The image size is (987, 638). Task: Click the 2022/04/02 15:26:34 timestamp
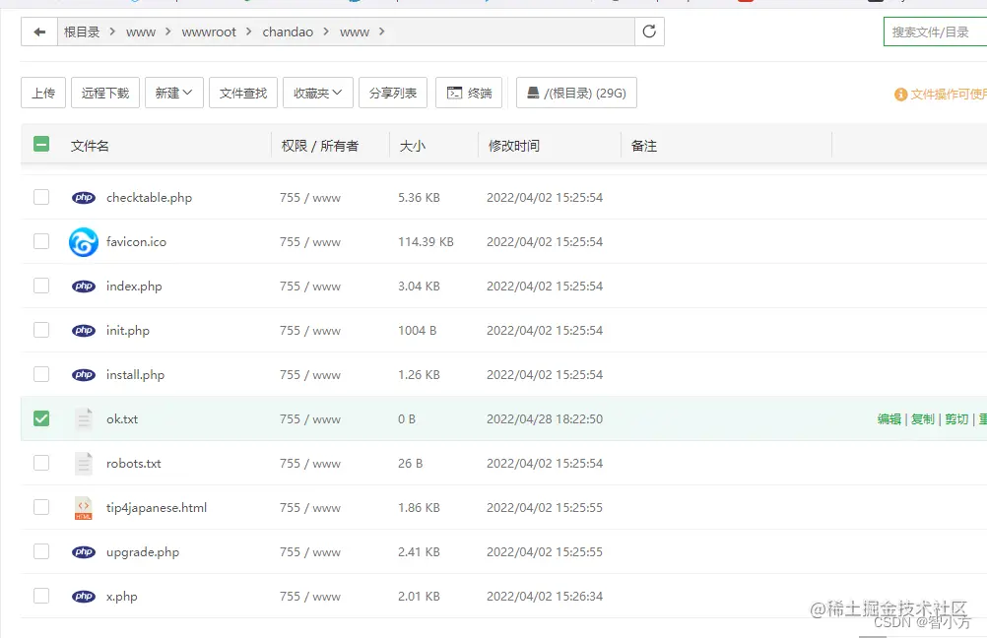pyautogui.click(x=545, y=597)
